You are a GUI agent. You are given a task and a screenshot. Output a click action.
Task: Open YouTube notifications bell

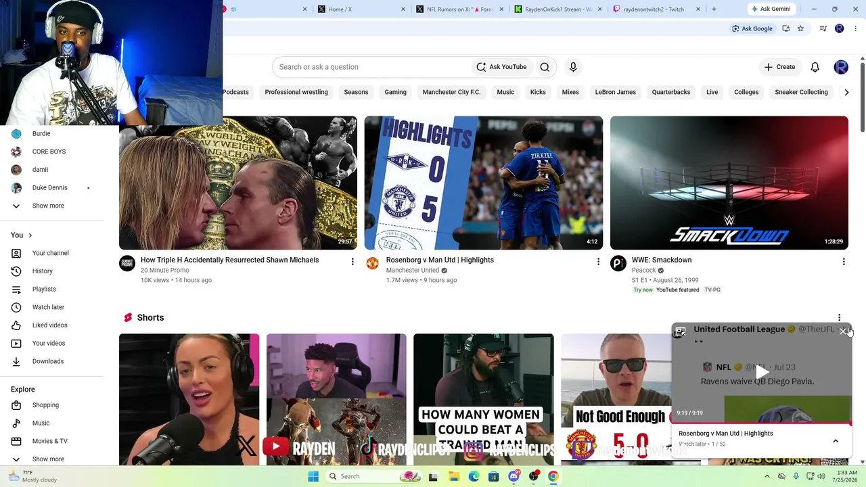[815, 67]
